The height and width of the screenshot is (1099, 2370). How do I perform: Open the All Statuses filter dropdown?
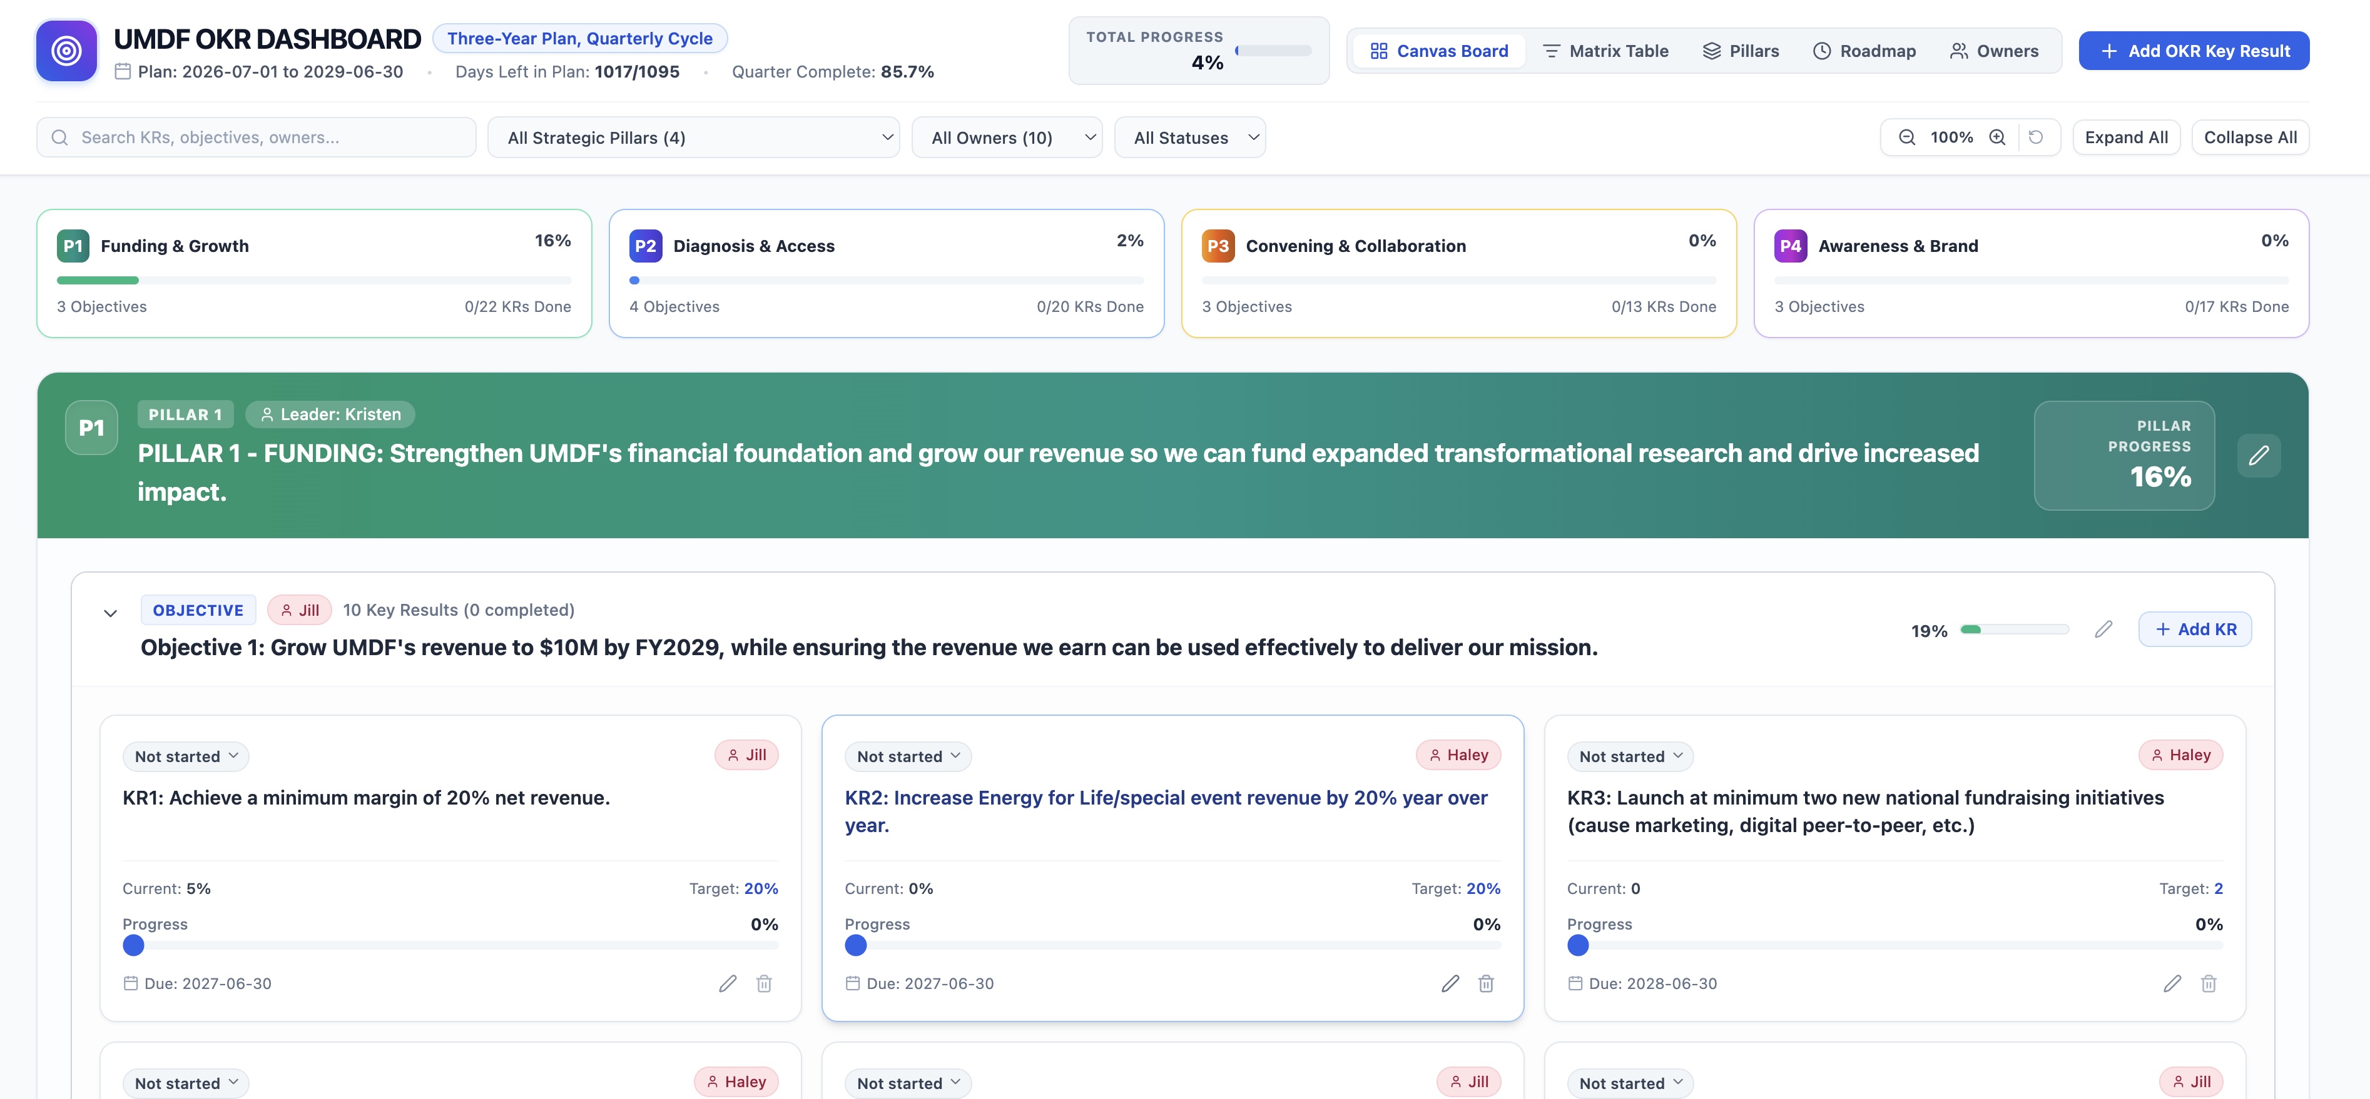point(1189,138)
